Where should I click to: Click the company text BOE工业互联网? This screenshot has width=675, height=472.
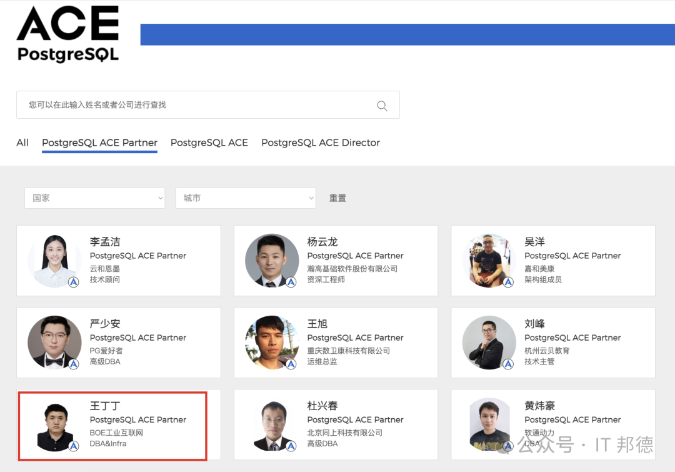coord(116,433)
